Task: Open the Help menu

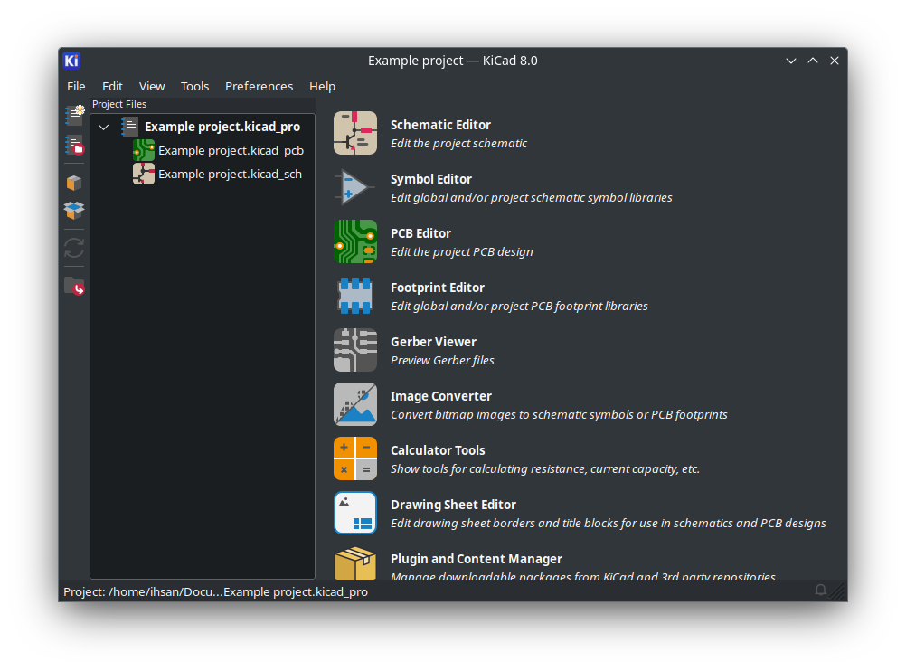Action: tap(322, 86)
